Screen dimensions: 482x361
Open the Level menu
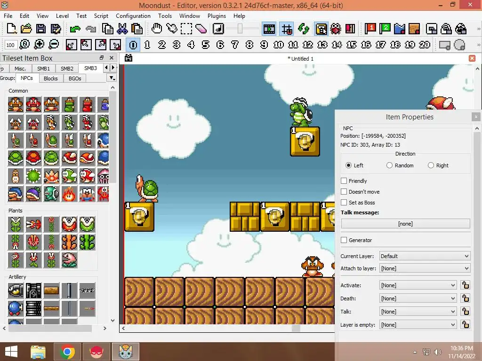tap(62, 16)
